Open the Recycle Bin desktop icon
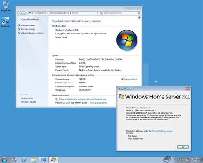 coord(6,6)
